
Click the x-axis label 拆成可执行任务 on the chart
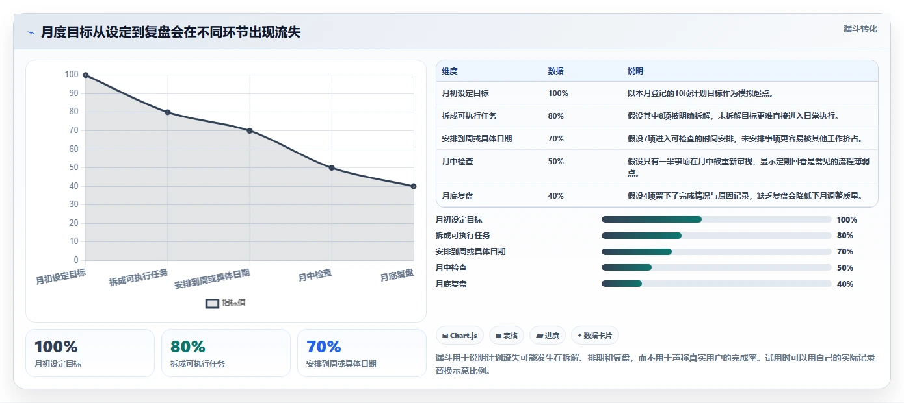[138, 278]
